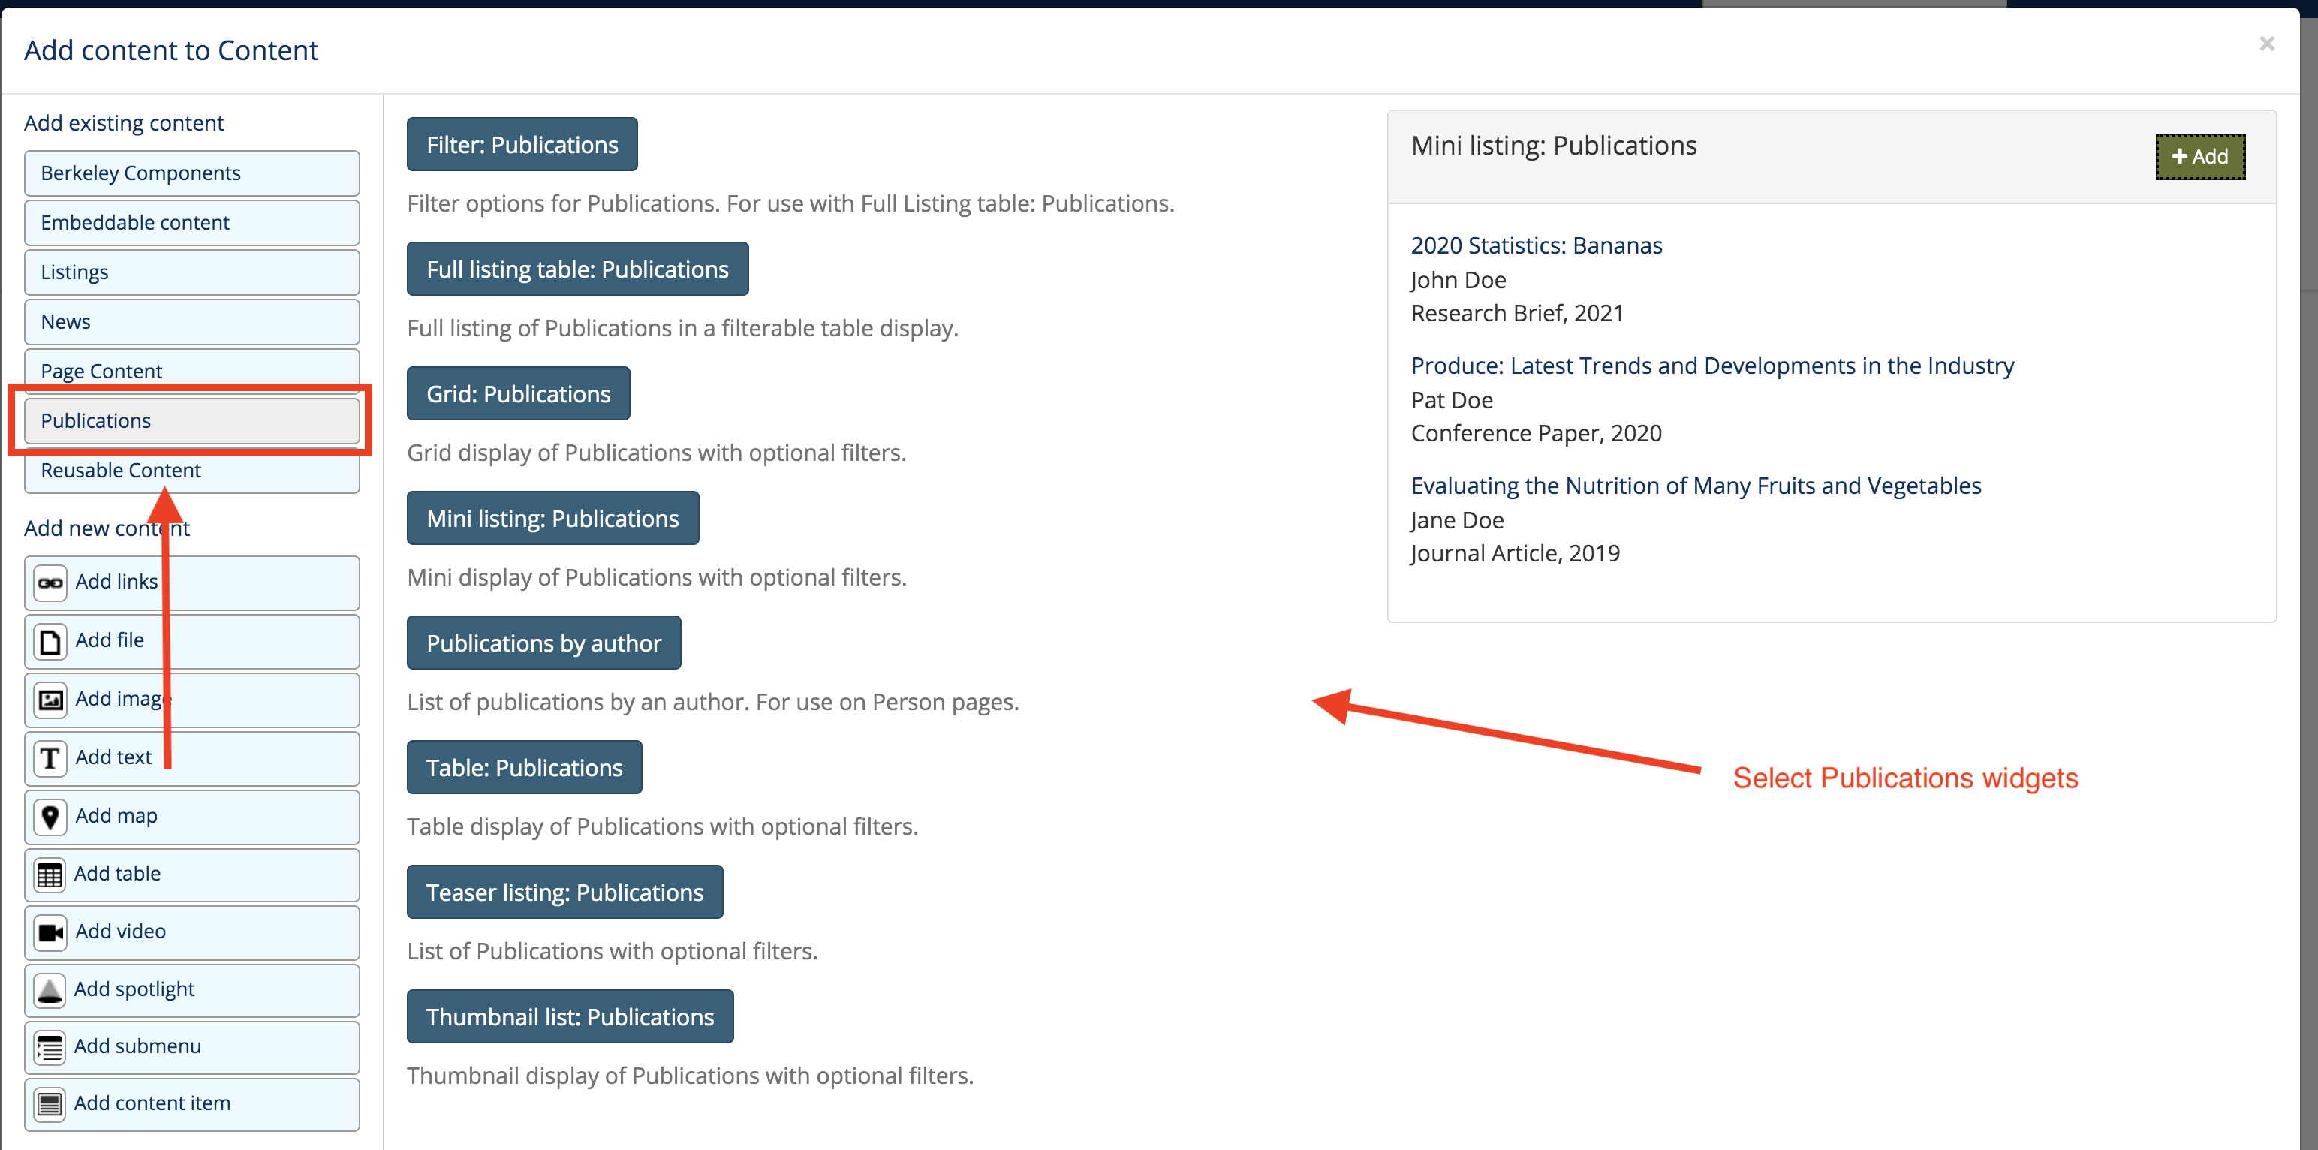
Task: Open Embeddable content category
Action: (191, 222)
